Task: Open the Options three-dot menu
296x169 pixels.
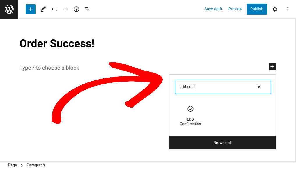Action: 287,9
